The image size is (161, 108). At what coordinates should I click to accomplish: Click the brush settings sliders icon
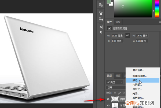click(101, 19)
